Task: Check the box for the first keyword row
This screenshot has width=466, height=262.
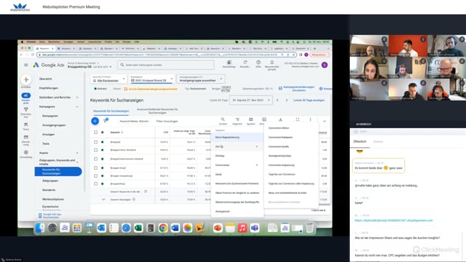Action: pyautogui.click(x=95, y=142)
